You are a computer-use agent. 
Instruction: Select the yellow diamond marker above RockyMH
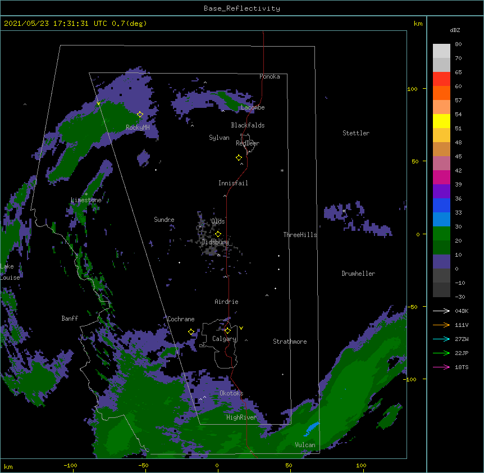(140, 115)
